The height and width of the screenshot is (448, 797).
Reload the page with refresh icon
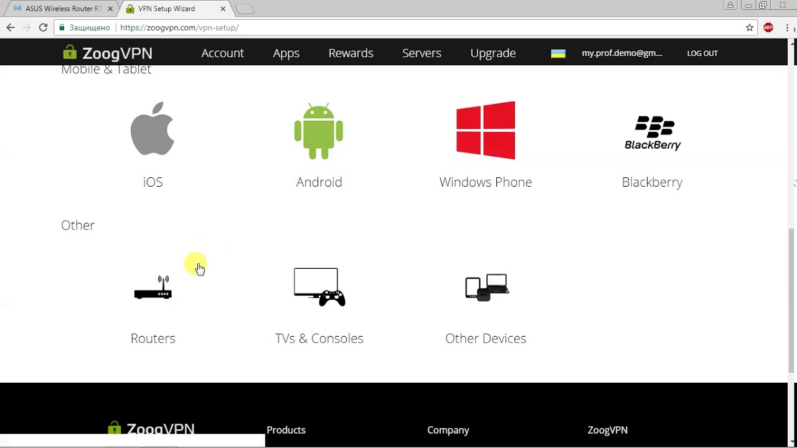point(43,27)
